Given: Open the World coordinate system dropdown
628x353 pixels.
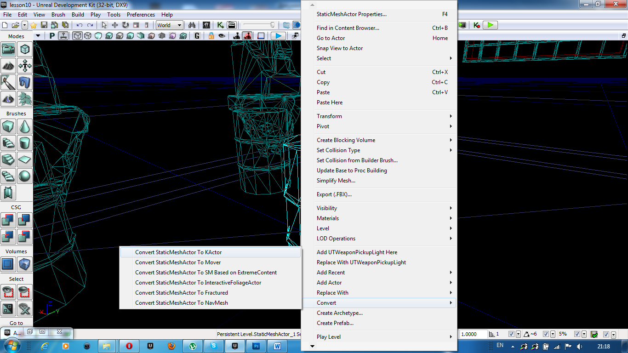Looking at the screenshot, I should pos(170,25).
